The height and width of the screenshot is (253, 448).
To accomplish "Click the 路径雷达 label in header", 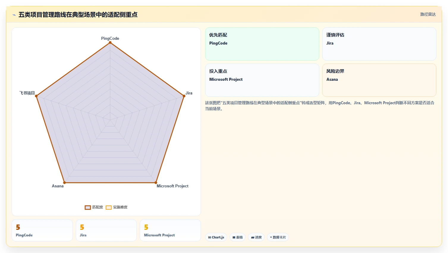I will point(428,14).
